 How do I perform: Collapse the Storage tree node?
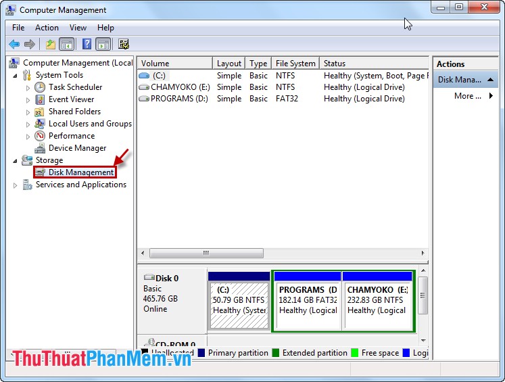(15, 161)
